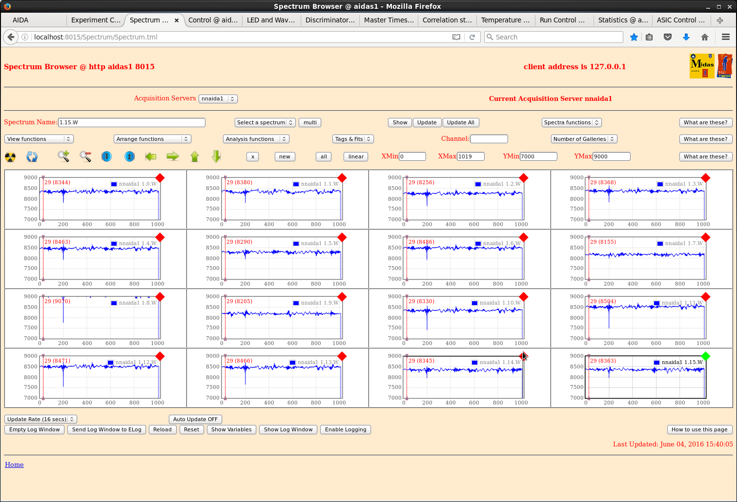
Task: Click the XMax input field
Action: tap(471, 156)
